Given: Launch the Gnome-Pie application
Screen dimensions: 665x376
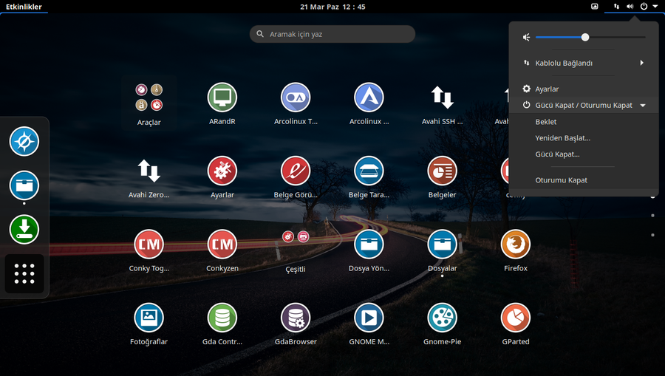Looking at the screenshot, I should (442, 318).
